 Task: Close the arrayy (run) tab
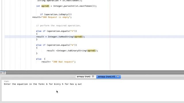(93, 76)
